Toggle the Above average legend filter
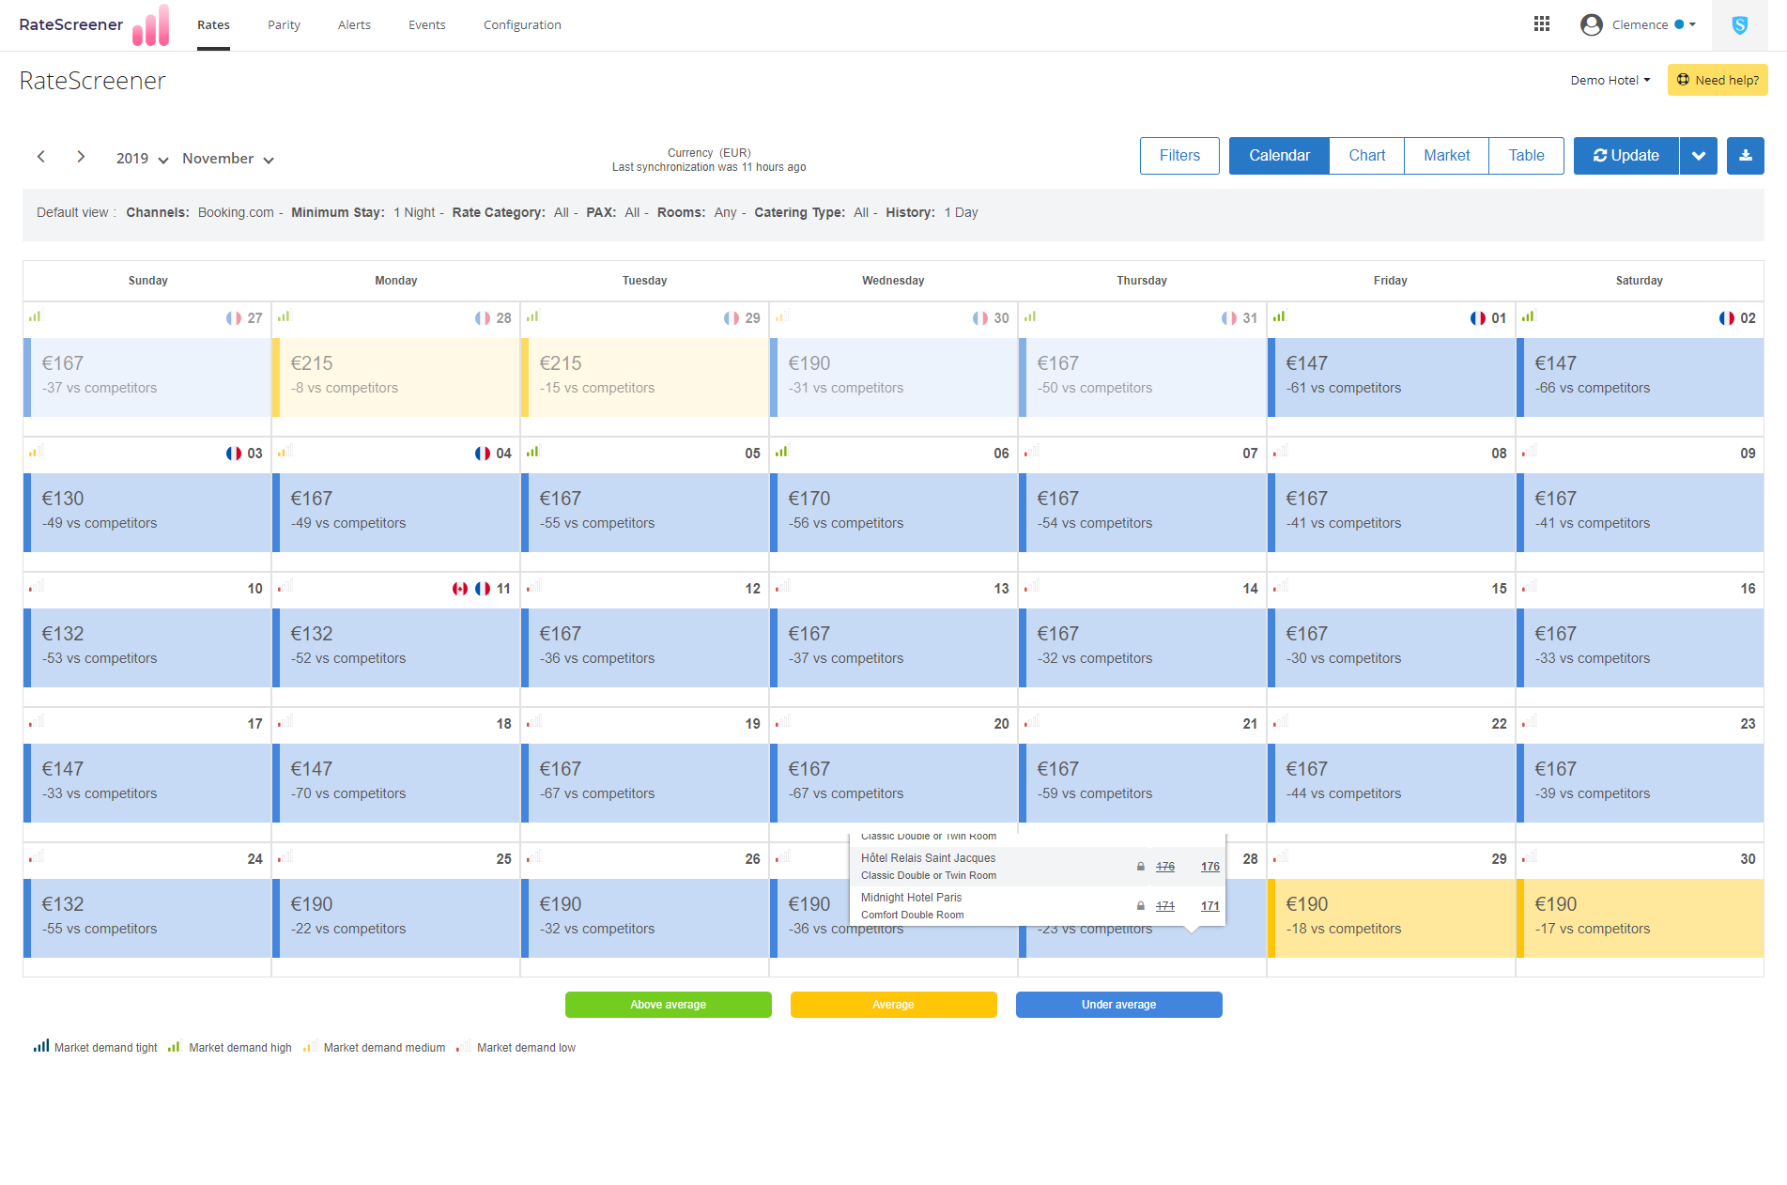 pyautogui.click(x=669, y=1005)
